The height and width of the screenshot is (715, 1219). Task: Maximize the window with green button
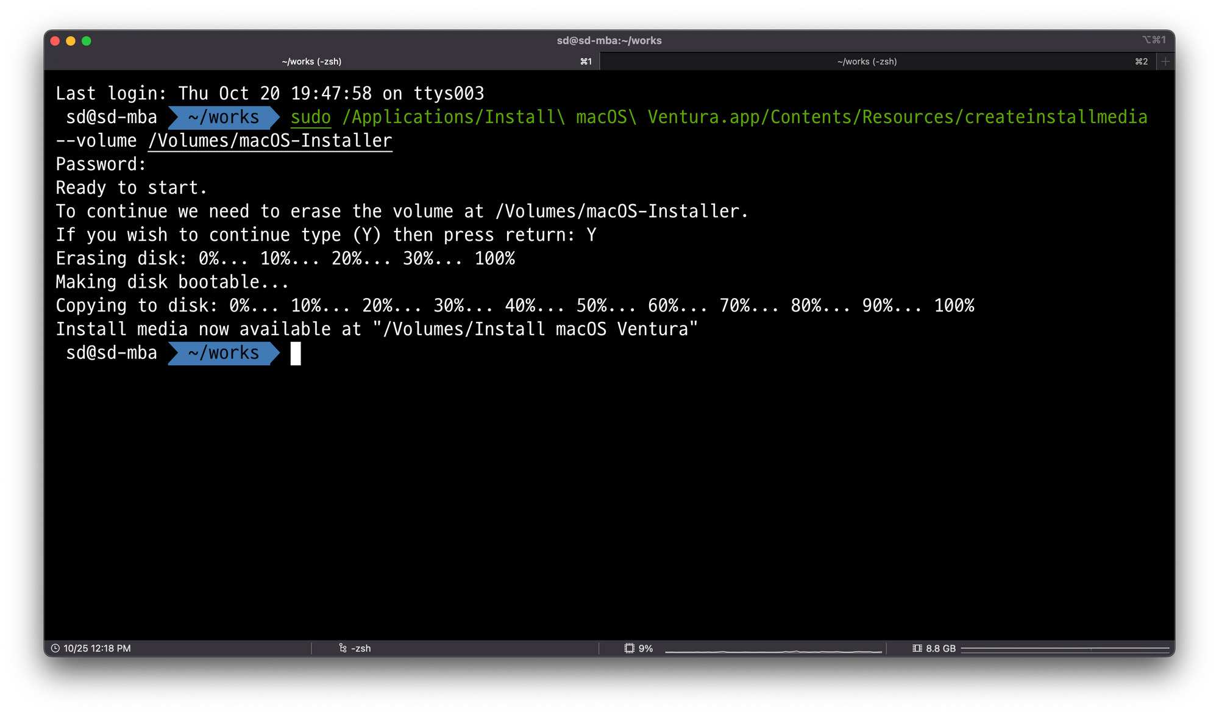coord(87,41)
